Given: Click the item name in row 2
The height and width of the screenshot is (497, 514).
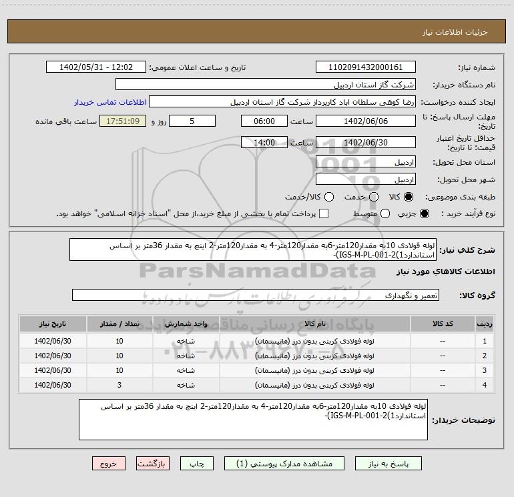Looking at the screenshot, I should pos(314,356).
